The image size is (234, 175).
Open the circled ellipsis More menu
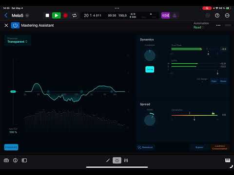[227, 16]
